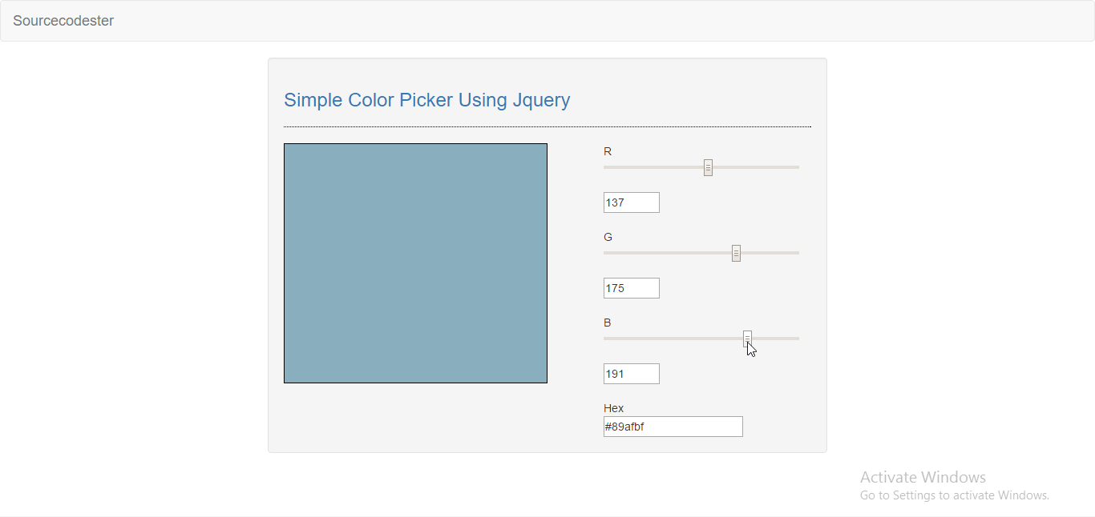
Task: Click the Activate Windows settings text
Action: pyautogui.click(x=955, y=495)
